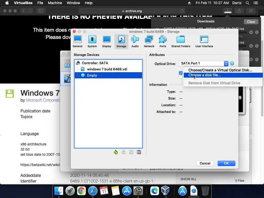Click the add attachment icon below Storage Devices
The height and width of the screenshot is (198, 264).
(131, 152)
